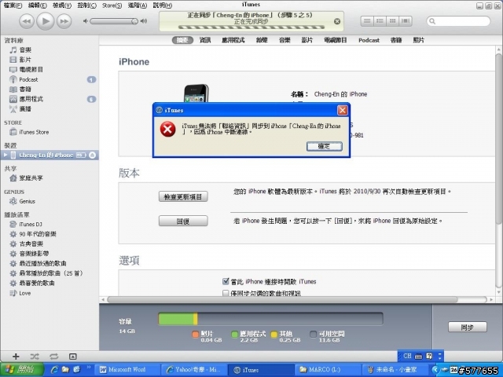Click the next track button
This screenshot has width=503, height=377.
point(64,21)
